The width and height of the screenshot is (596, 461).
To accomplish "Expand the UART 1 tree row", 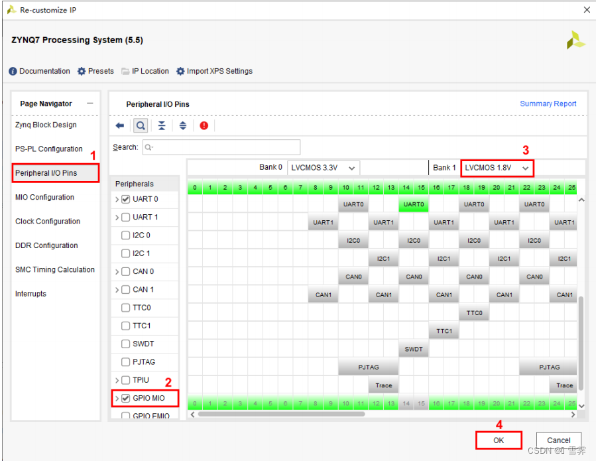I will 117,217.
